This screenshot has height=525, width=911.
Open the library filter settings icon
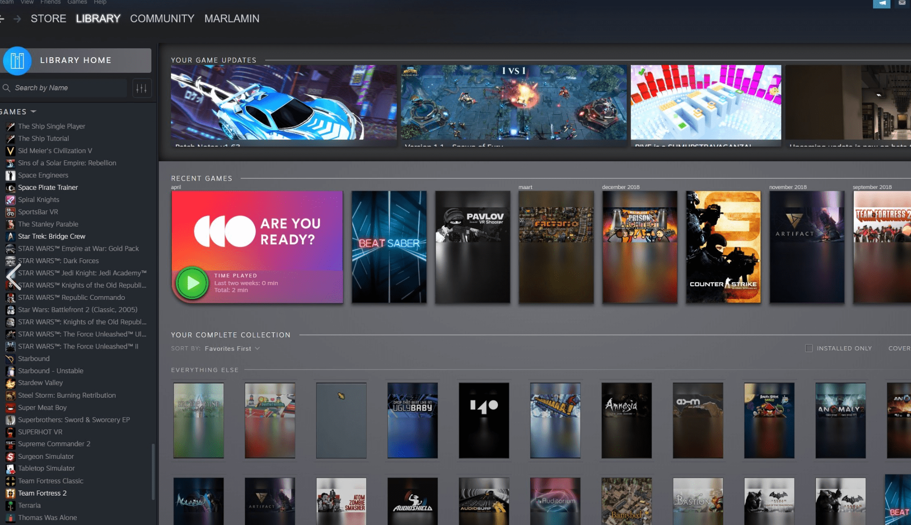(x=142, y=88)
